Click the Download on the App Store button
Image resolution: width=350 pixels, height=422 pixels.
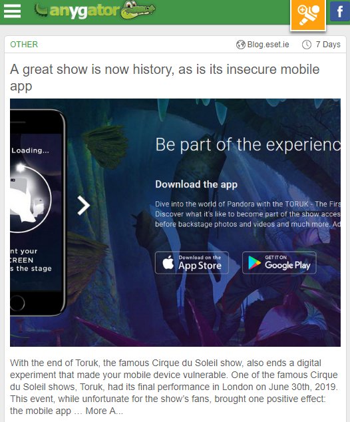point(192,263)
